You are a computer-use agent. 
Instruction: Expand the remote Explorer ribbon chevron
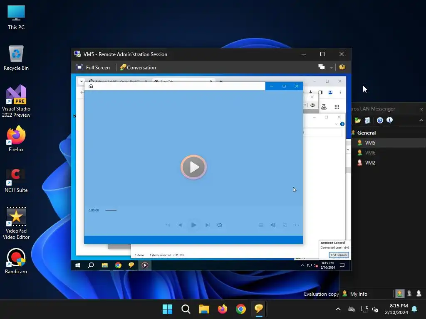click(336, 124)
